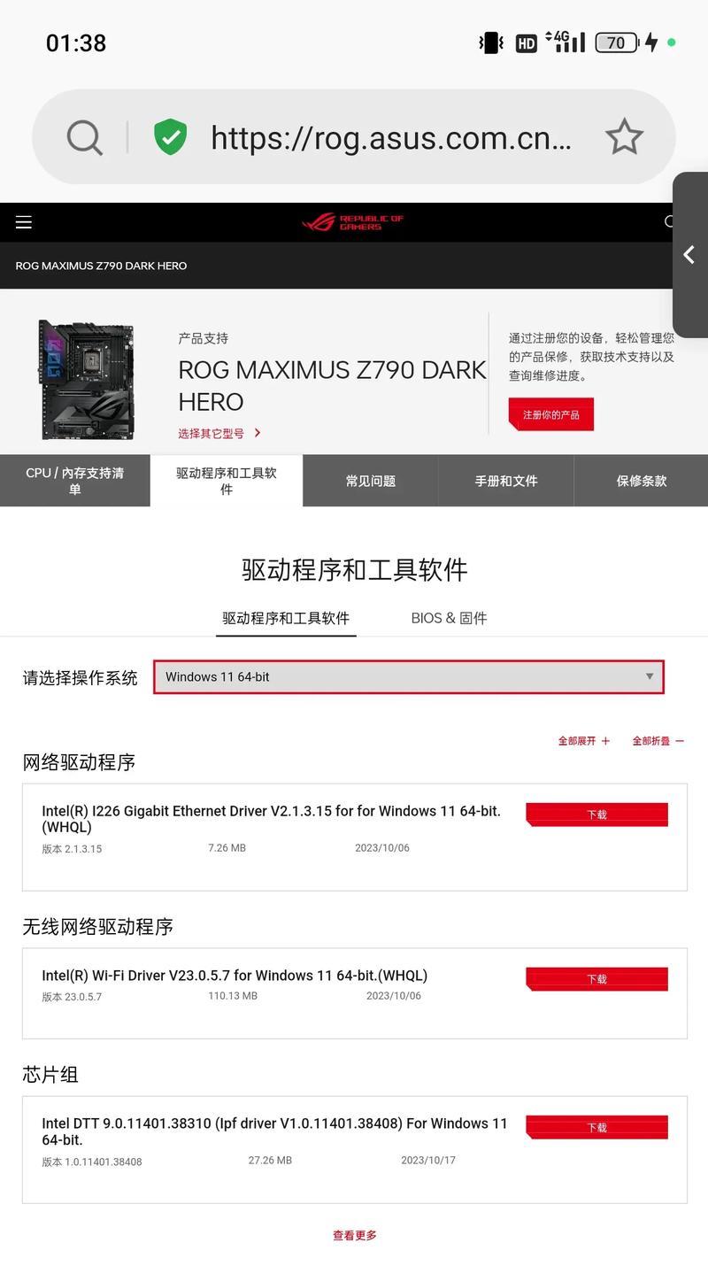Bookmark page with the star icon
This screenshot has height=1266, width=708.
click(x=624, y=137)
